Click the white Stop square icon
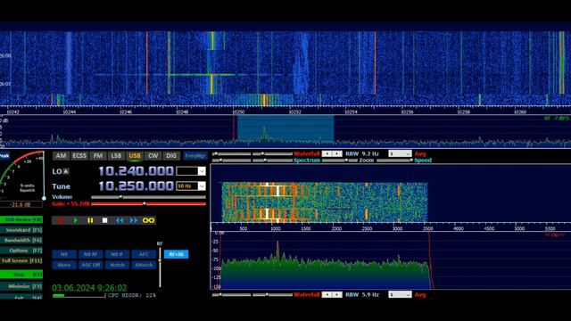The image size is (571, 321). (x=105, y=220)
